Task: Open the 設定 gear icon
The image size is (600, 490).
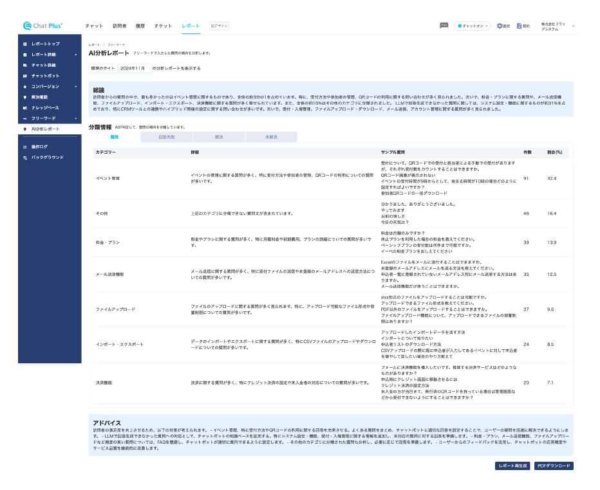Action: click(x=503, y=26)
